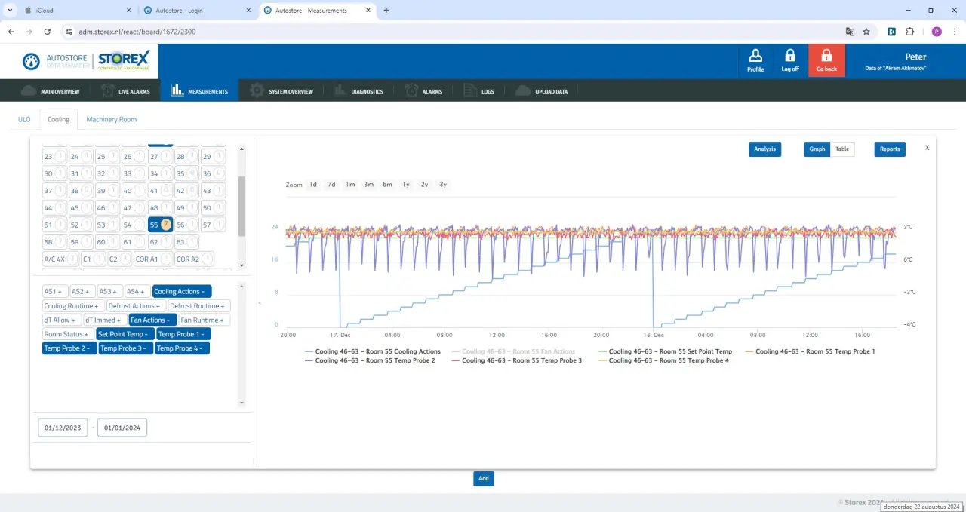Click the Analysis button
Image resolution: width=966 pixels, height=512 pixels.
pyautogui.click(x=764, y=149)
